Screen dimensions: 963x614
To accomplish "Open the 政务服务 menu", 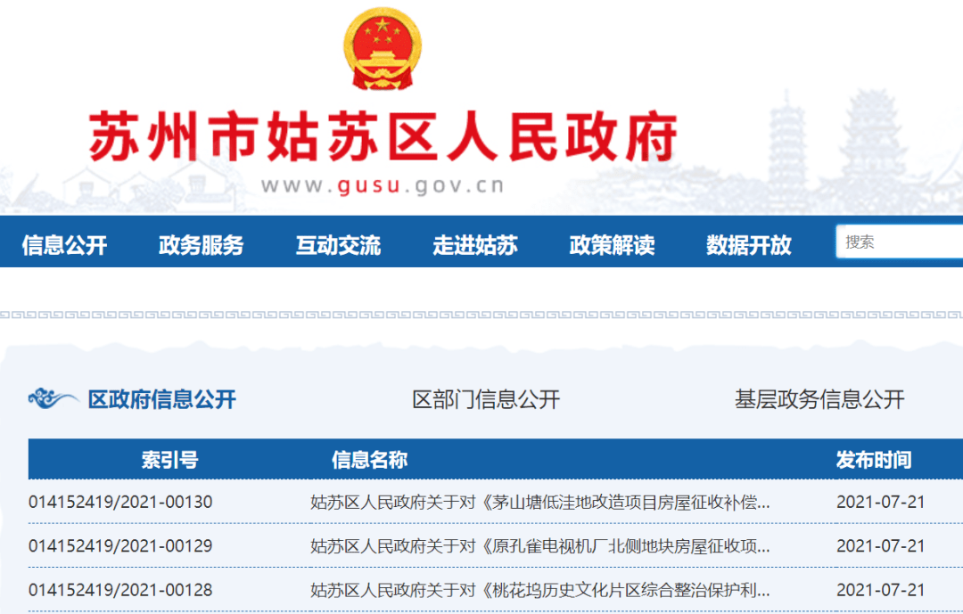I will [202, 245].
